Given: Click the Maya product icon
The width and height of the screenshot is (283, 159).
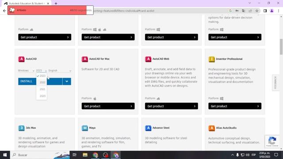Looking at the screenshot, I should pyautogui.click(x=84, y=128).
